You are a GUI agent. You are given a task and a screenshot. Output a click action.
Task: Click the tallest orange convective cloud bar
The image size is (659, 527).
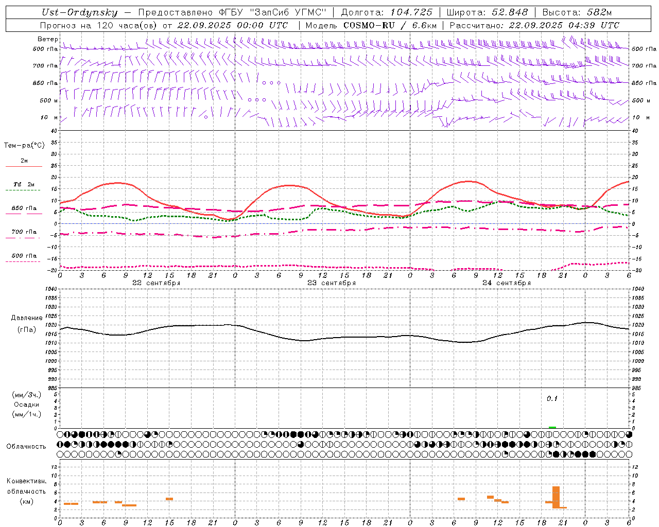click(556, 497)
